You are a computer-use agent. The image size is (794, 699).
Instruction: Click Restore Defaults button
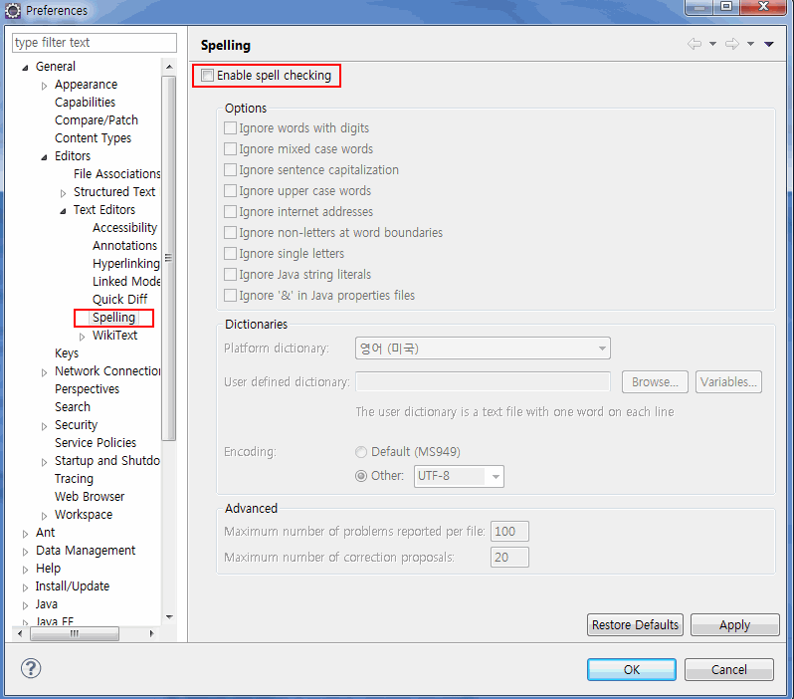pos(635,625)
